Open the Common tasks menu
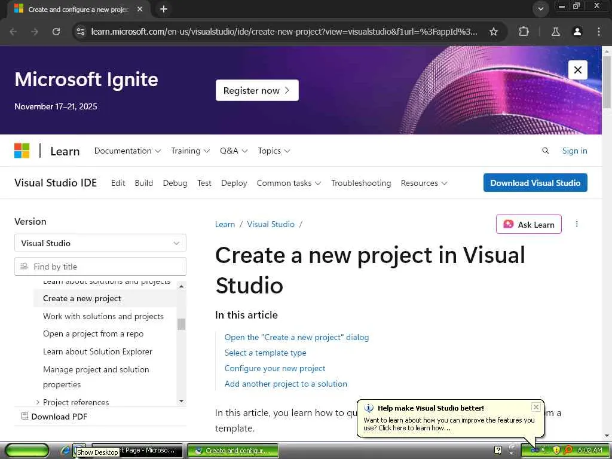Screen dimensions: 612x459 [289, 183]
